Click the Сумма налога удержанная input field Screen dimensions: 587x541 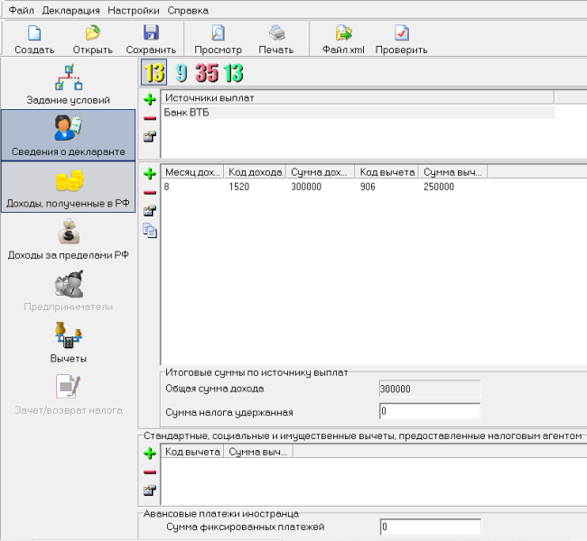tap(429, 412)
